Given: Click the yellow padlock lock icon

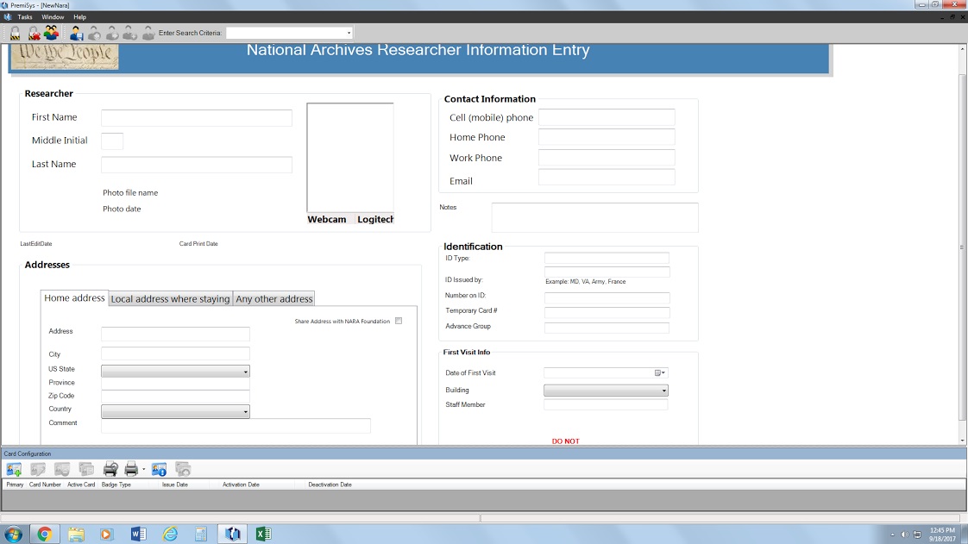Looking at the screenshot, I should [16, 33].
